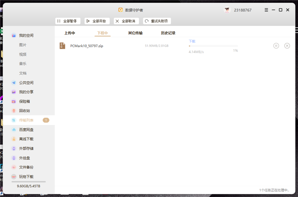Open the 历史记录 history tab

pyautogui.click(x=168, y=33)
